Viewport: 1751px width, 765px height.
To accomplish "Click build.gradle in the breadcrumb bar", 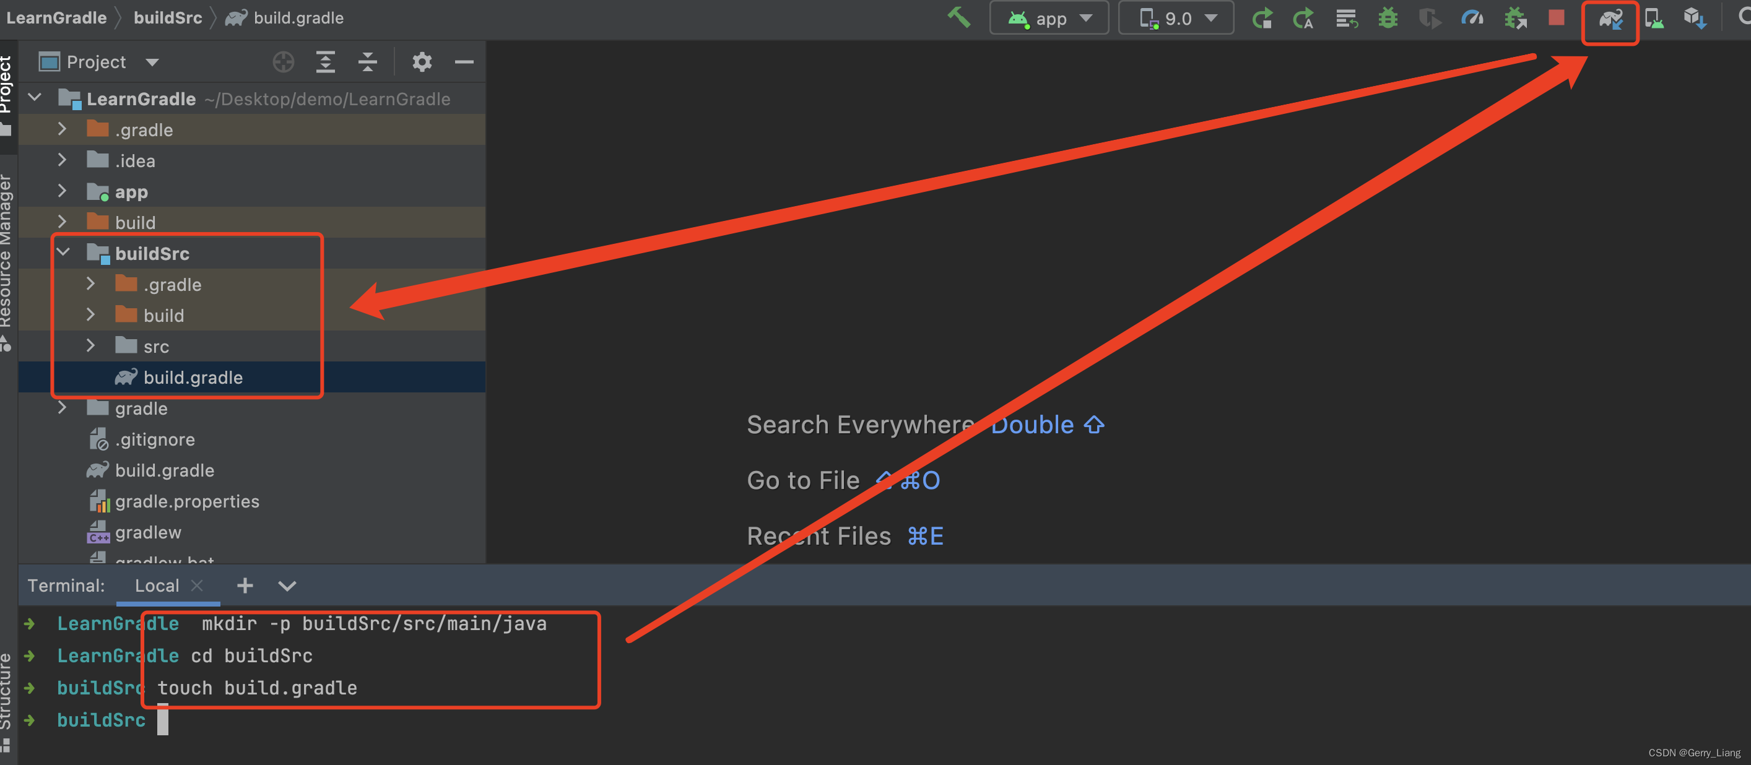I will point(284,18).
